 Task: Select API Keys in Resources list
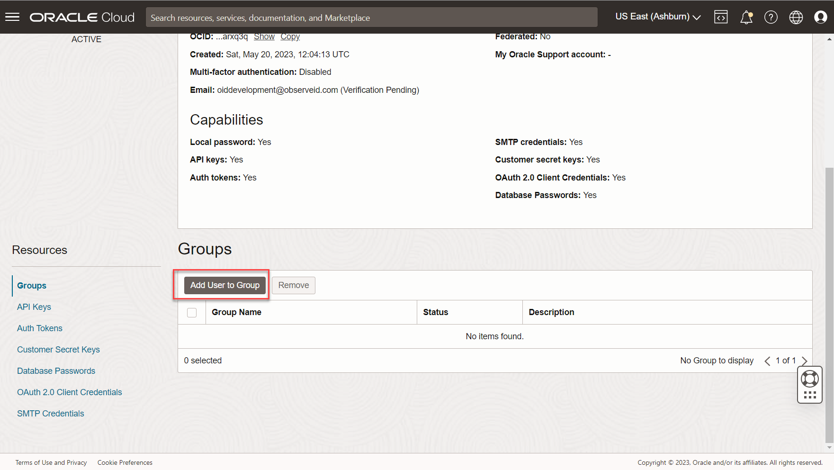(34, 307)
